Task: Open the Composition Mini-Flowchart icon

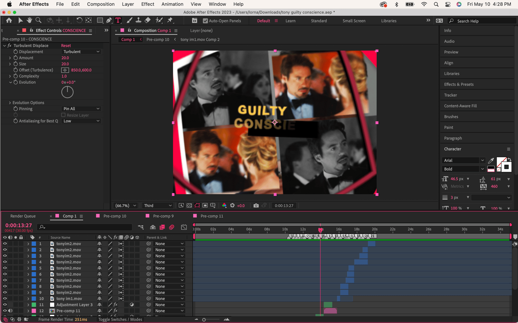Action: (x=141, y=227)
